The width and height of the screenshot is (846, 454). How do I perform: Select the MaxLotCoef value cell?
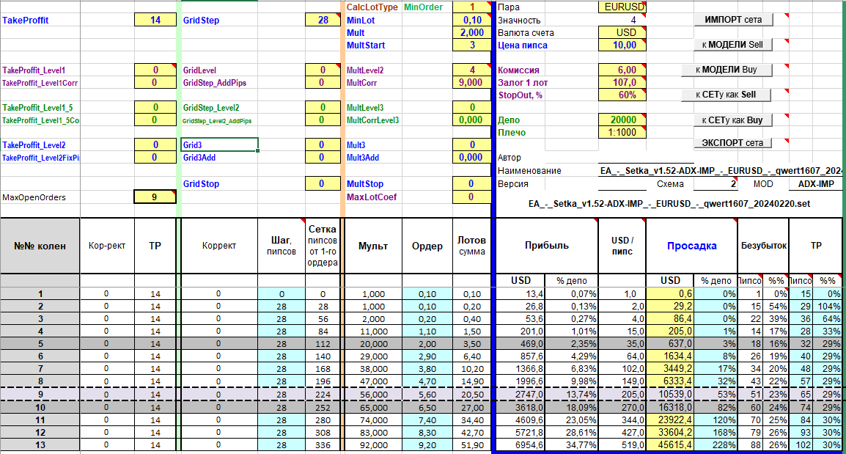point(472,197)
